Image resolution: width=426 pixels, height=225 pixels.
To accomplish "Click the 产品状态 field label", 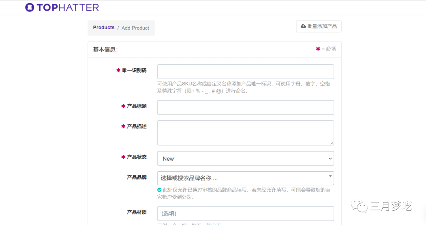I will coord(136,157).
